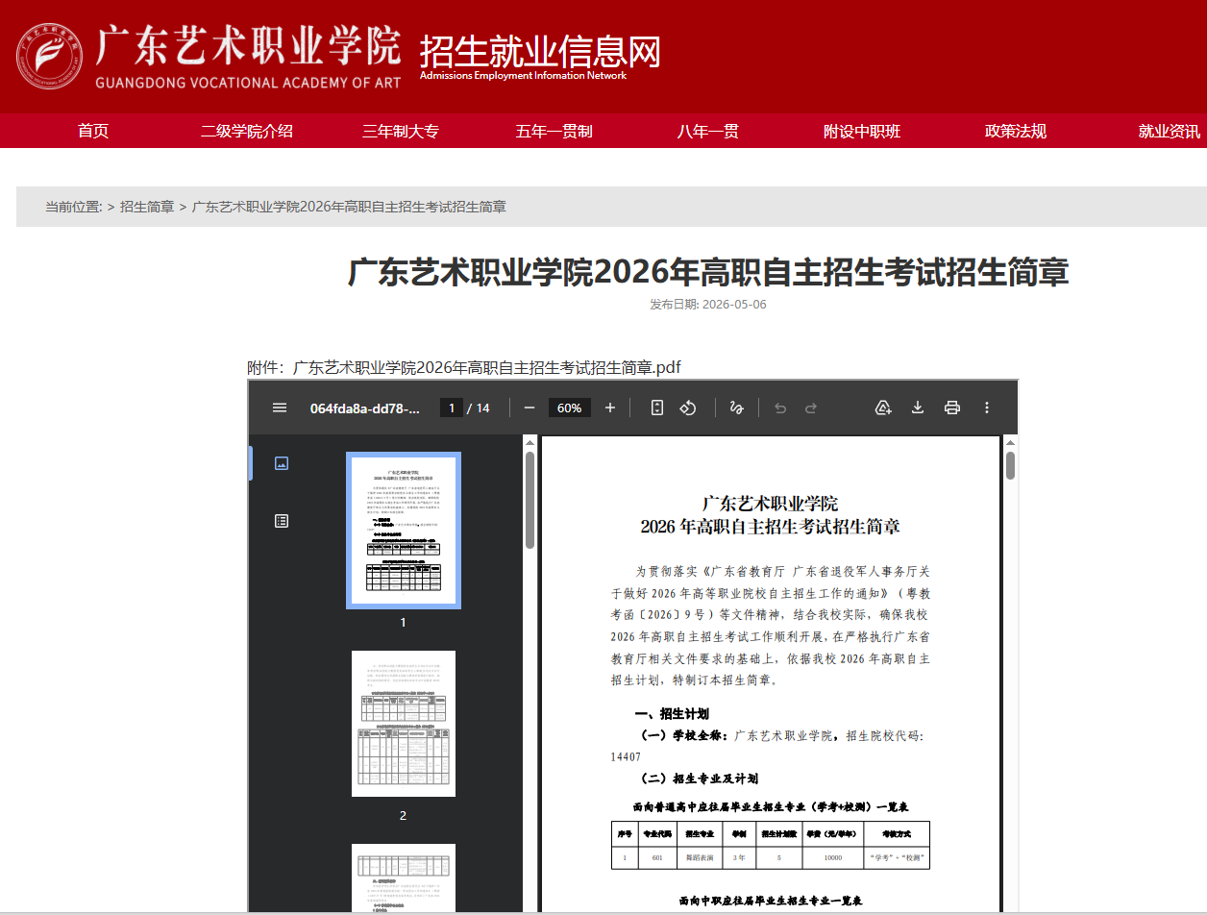Click the 舞蹈表演 cell in the table
The image size is (1207, 915).
point(701,857)
